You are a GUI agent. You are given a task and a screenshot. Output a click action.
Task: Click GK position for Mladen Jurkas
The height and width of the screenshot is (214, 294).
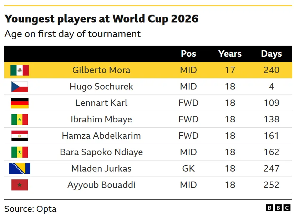[x=188, y=168]
